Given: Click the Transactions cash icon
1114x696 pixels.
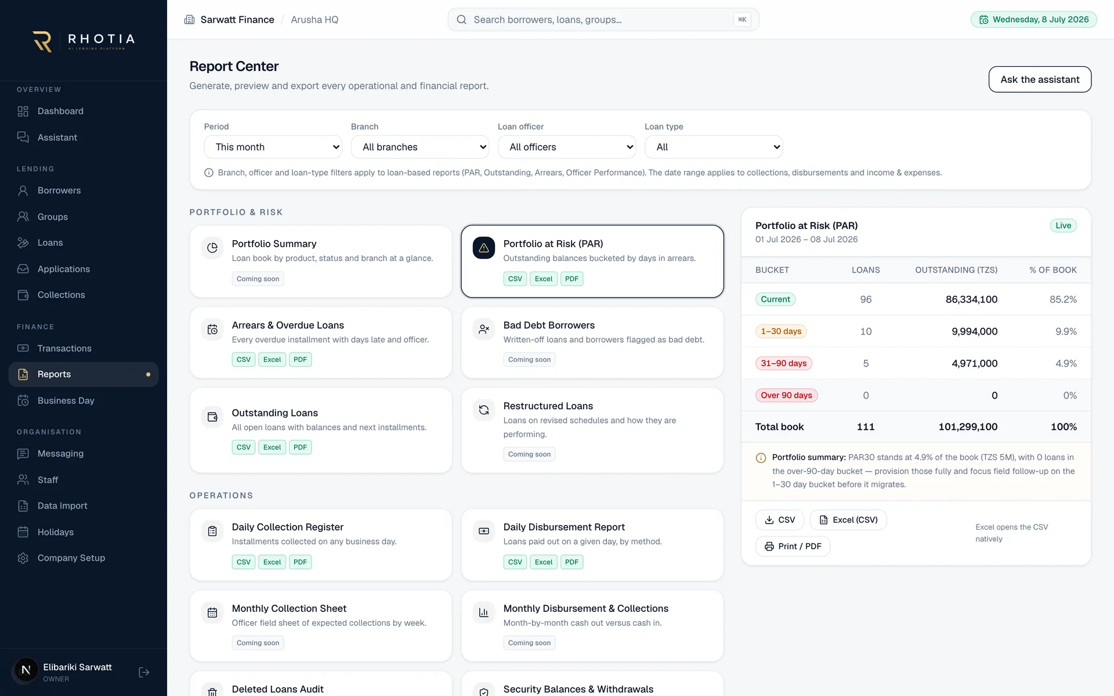Looking at the screenshot, I should click(23, 349).
